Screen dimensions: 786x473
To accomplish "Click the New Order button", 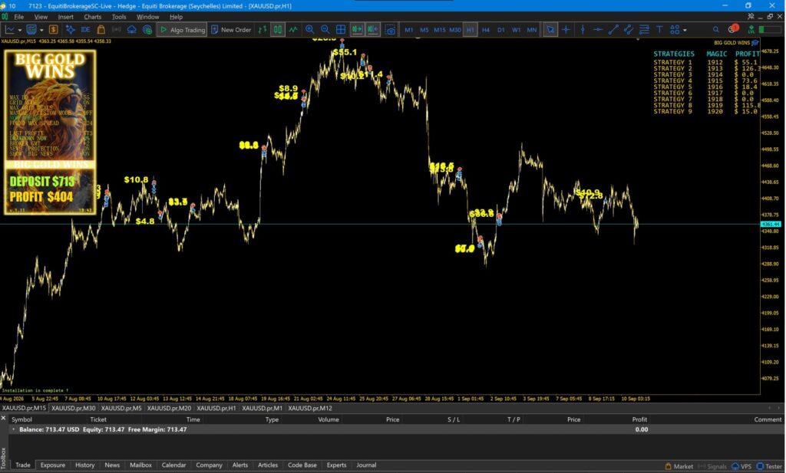I will 231,30.
